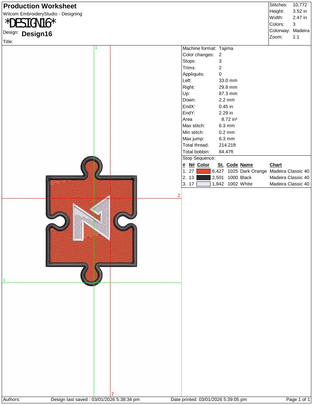Click the Zoom value 1:1
This screenshot has width=313, height=405.
[296, 37]
